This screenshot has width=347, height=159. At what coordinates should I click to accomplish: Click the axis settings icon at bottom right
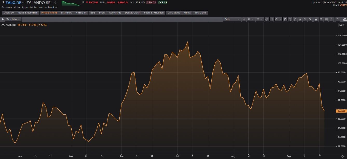coord(342,156)
